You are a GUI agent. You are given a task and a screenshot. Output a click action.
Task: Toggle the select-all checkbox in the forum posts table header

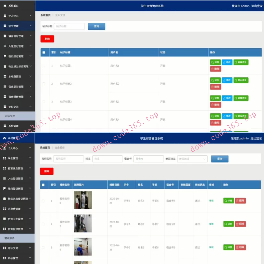click(44, 52)
